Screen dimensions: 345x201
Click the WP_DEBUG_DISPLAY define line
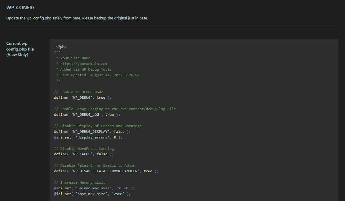(92, 132)
